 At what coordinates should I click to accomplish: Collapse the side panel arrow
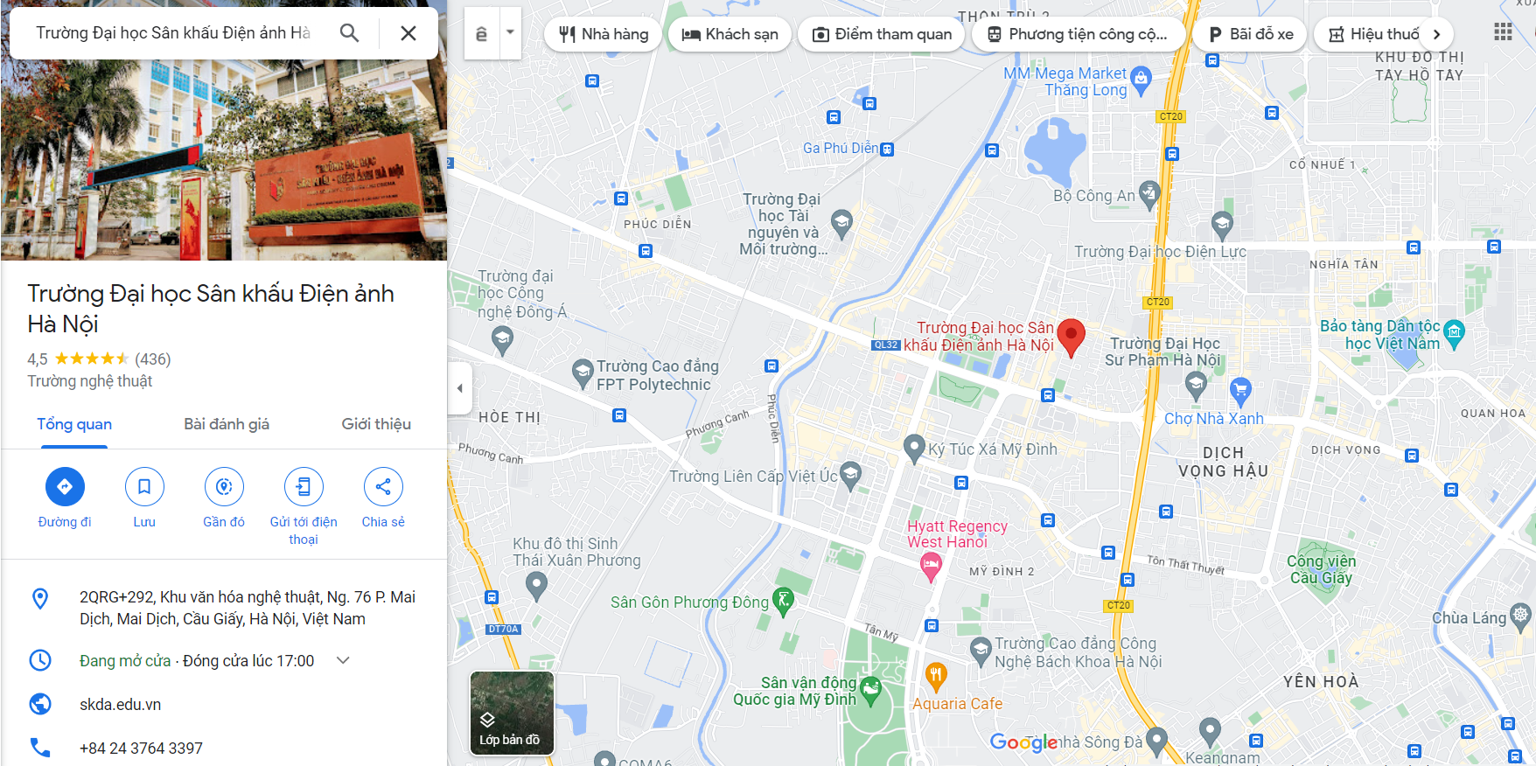pos(460,388)
